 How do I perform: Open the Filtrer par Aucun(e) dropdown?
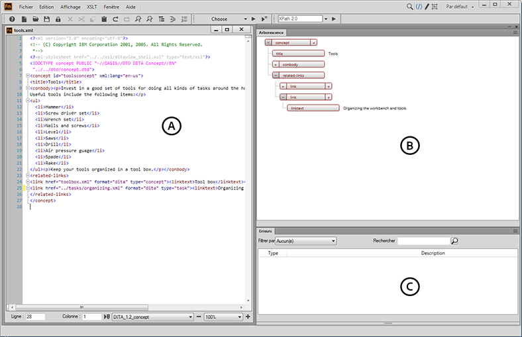306,241
